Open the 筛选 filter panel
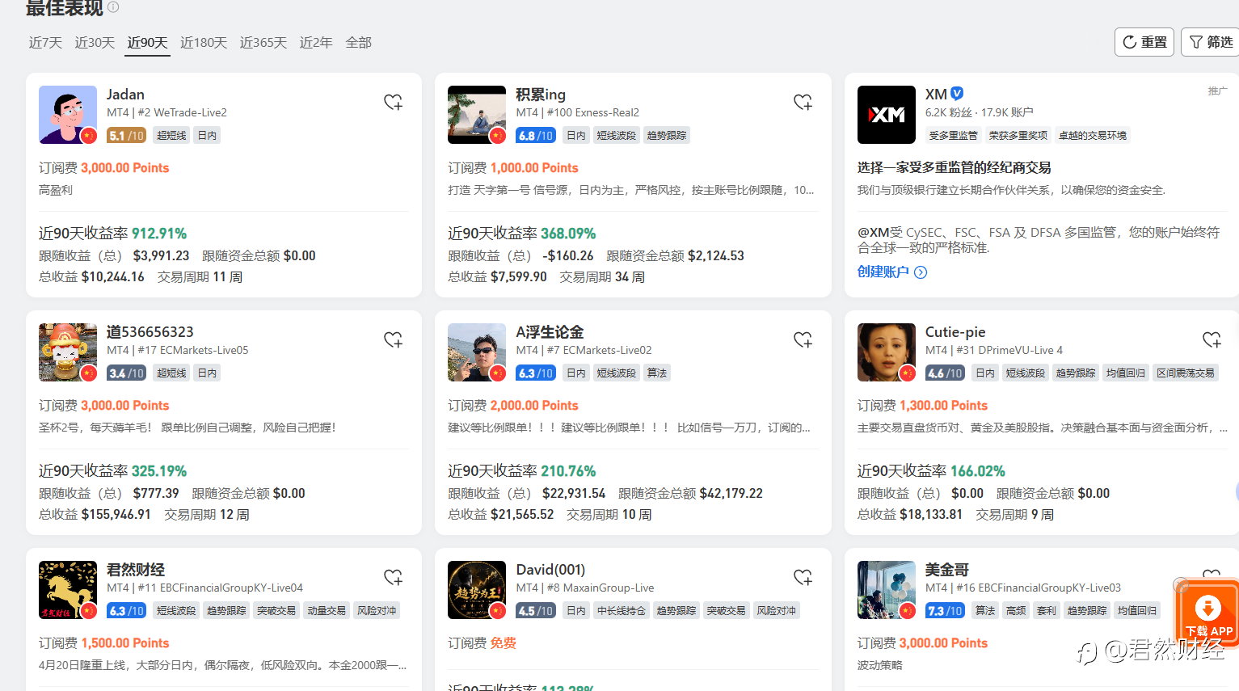Screen dimensions: 1239x691 coord(1210,42)
